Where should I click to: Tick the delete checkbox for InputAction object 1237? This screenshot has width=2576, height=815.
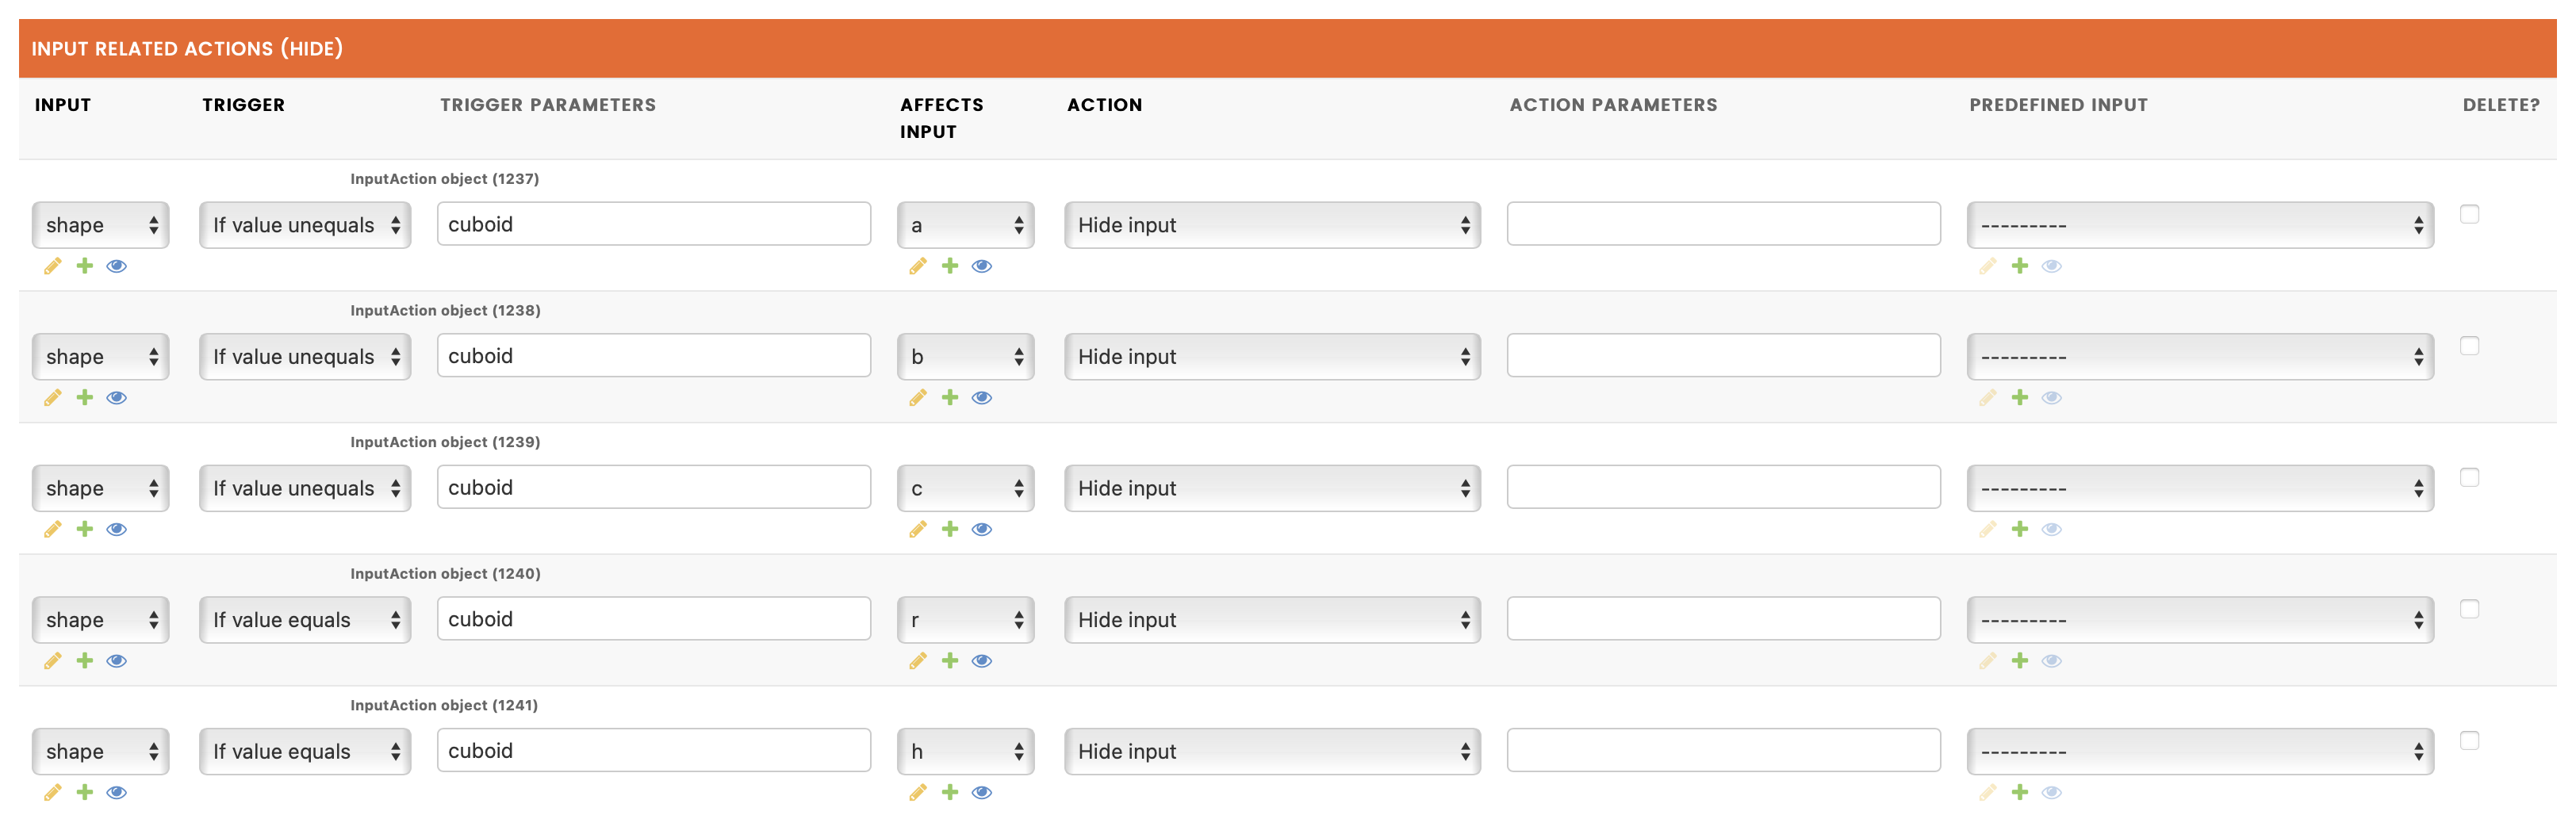(2469, 214)
